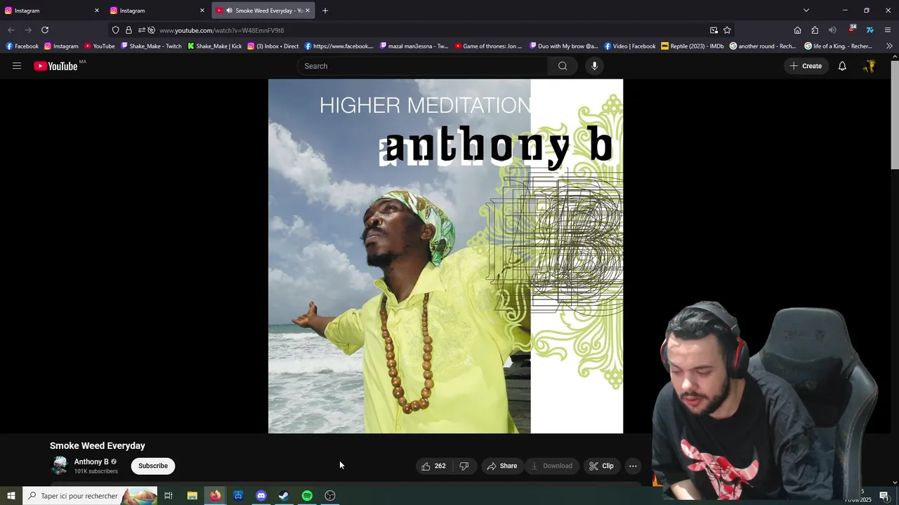899x505 pixels.
Task: Open the Instagram bookmark
Action: tap(61, 46)
